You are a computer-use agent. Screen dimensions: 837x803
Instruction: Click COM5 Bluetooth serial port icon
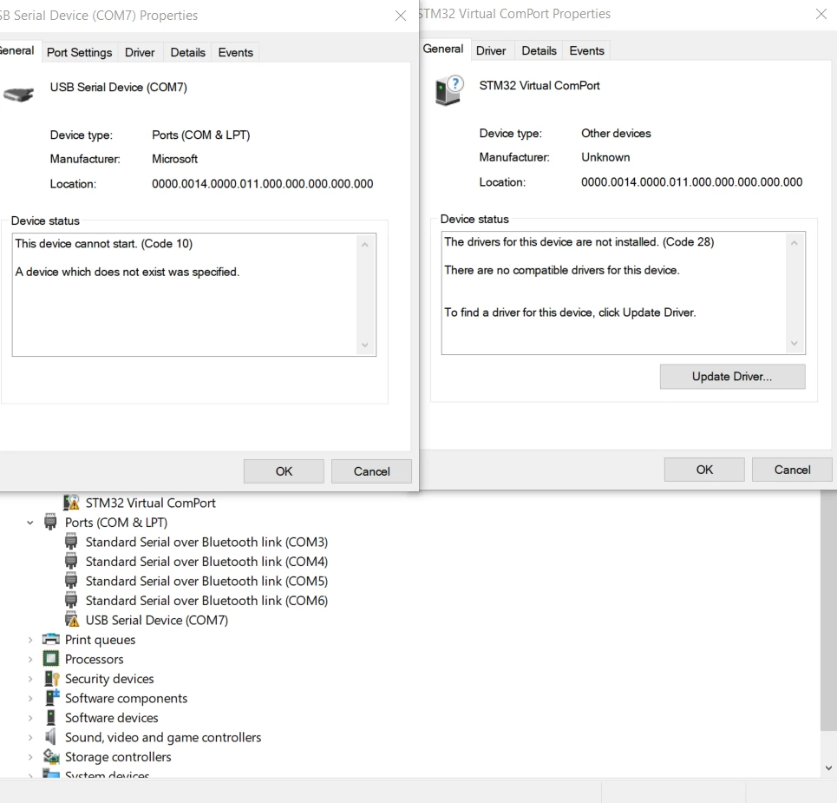(x=71, y=581)
